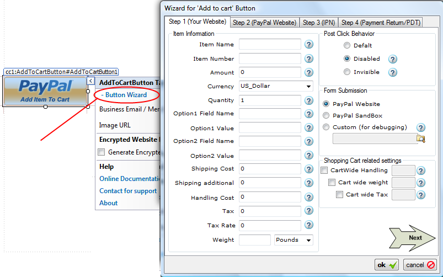Select Defalt post click behavior
443x277 pixels.
pyautogui.click(x=347, y=45)
